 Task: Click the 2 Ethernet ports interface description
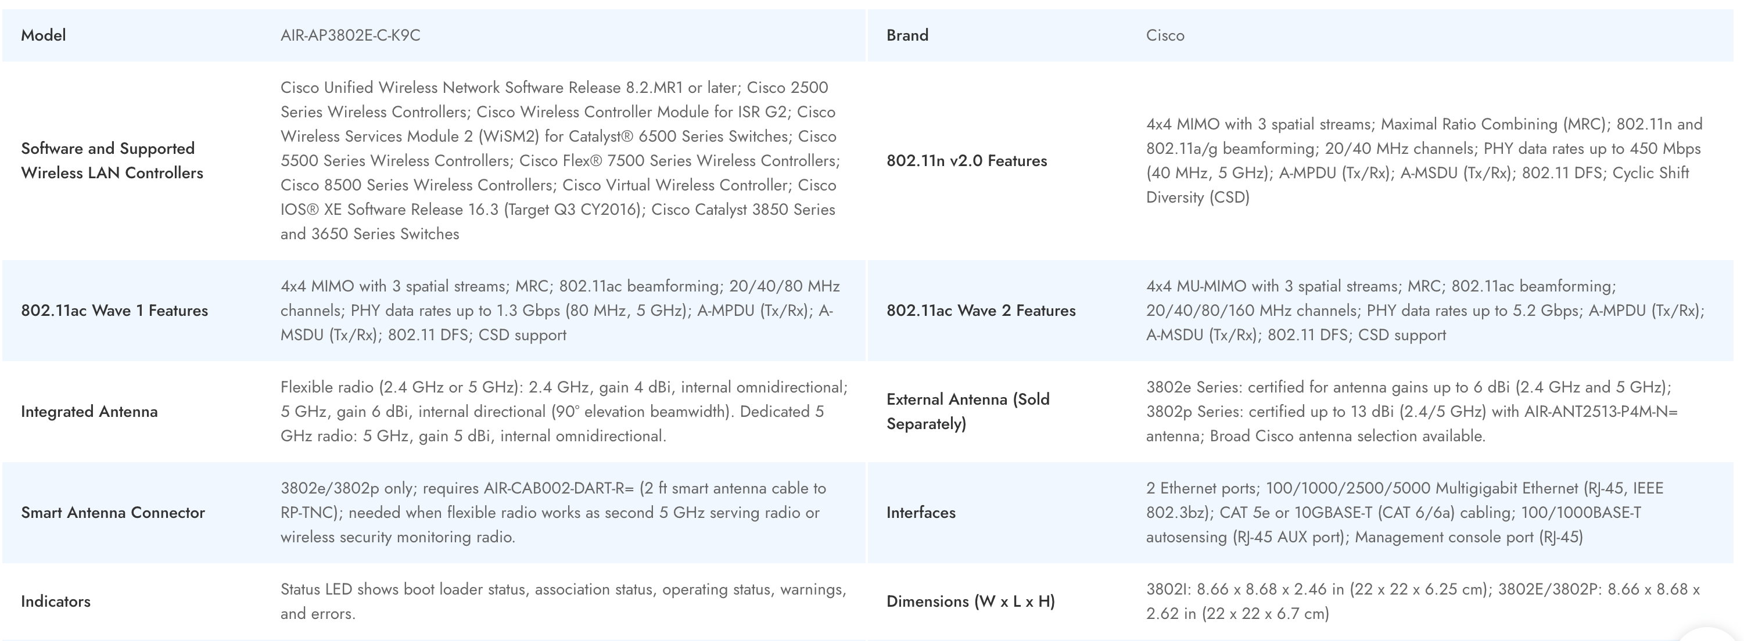click(1404, 513)
